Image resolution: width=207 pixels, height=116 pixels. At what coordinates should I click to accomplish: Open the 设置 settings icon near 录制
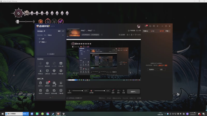(124, 91)
